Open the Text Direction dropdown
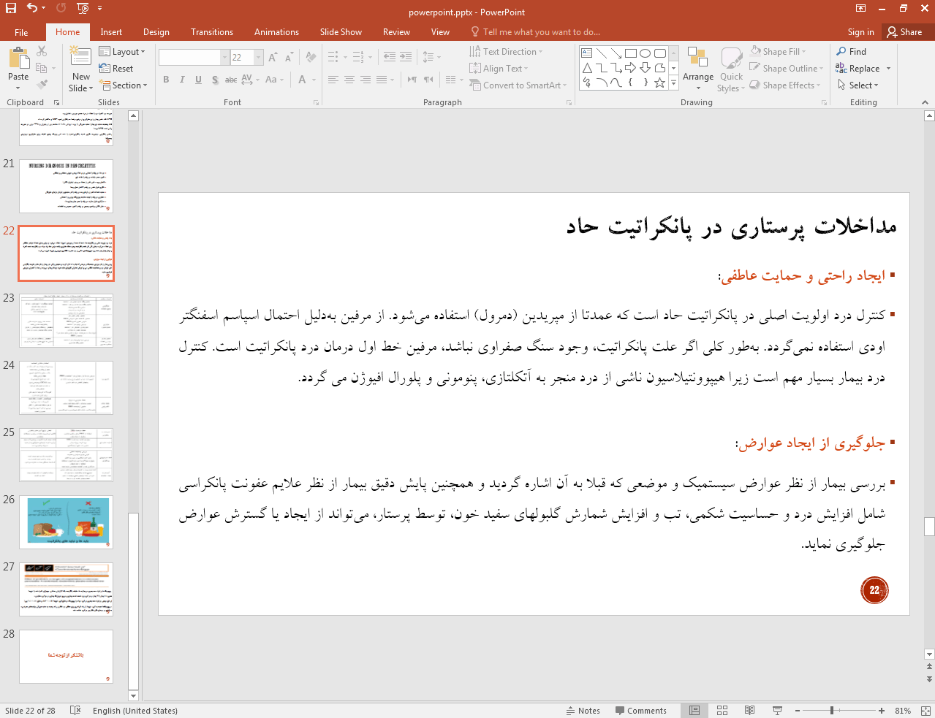This screenshot has width=935, height=718. pos(506,52)
